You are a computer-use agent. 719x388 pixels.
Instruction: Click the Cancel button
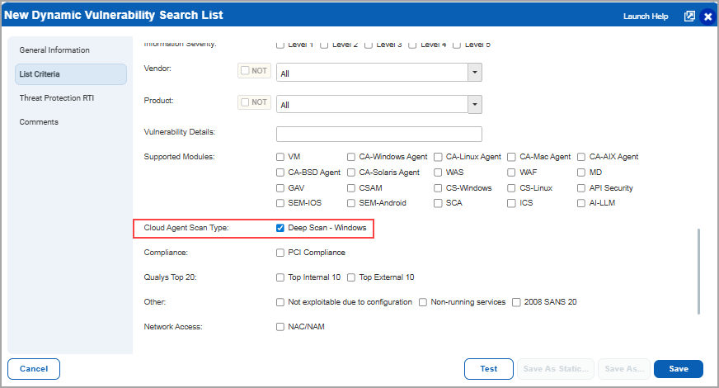(34, 369)
